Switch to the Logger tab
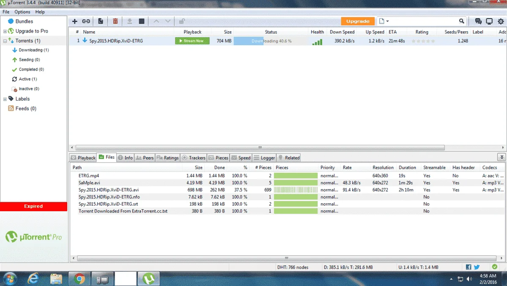This screenshot has height=286, width=507. point(264,158)
